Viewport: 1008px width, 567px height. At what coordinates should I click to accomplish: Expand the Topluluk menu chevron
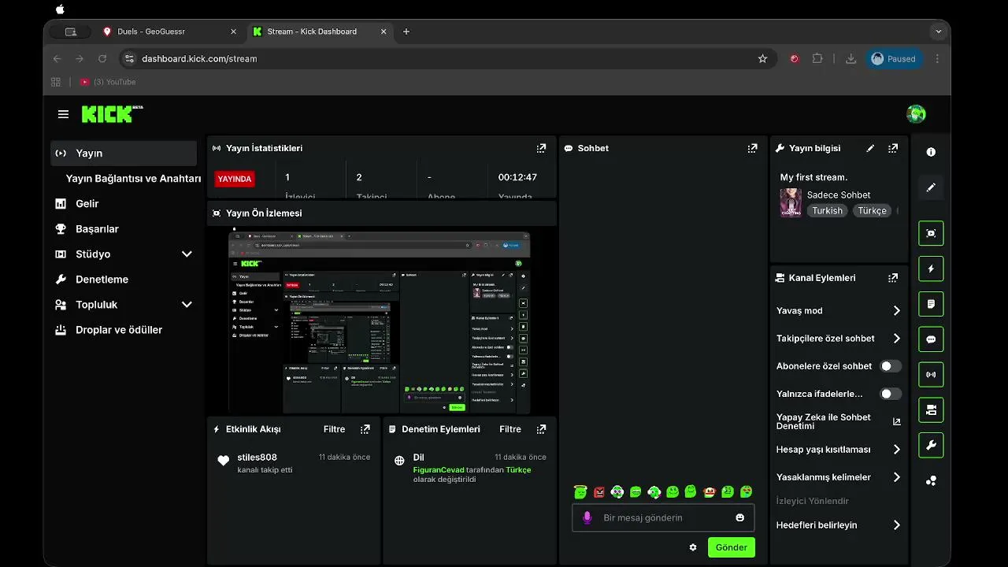(x=187, y=305)
